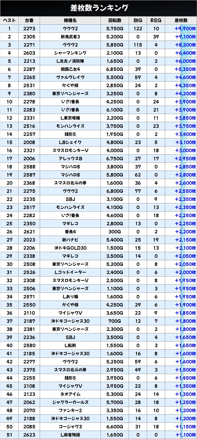The image size is (197, 439).
Task: Select the ヴァルヴレイヴ machine name
Action: point(70,77)
